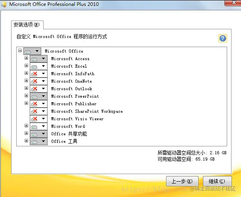241x197 pixels.
Task: Collapse the Microsoft Office root node
Action: tap(20, 51)
